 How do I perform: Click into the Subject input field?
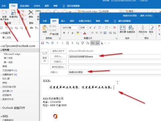click(115, 72)
